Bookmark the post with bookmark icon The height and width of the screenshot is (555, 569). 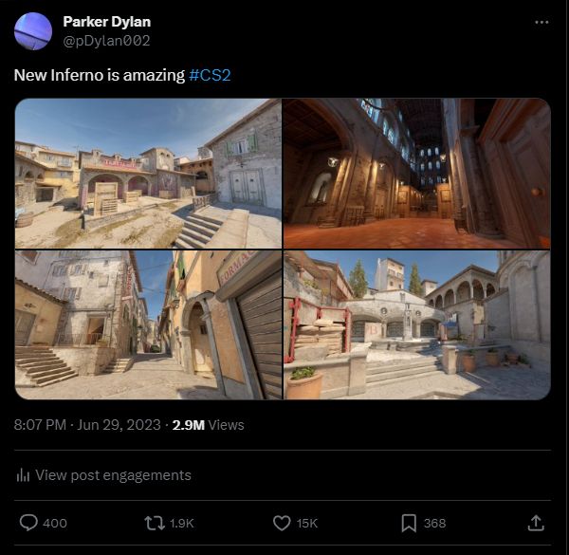tap(409, 523)
